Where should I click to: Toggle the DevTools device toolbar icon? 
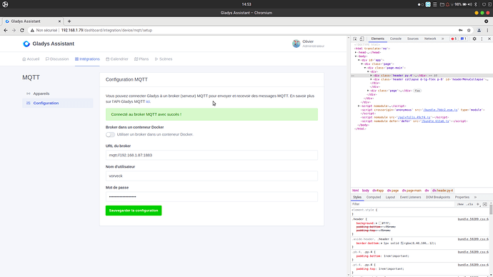pos(362,39)
